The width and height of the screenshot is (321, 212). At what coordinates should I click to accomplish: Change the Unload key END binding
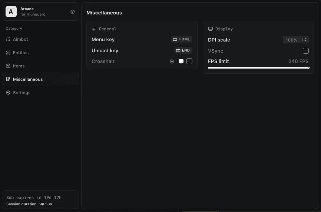pos(183,50)
